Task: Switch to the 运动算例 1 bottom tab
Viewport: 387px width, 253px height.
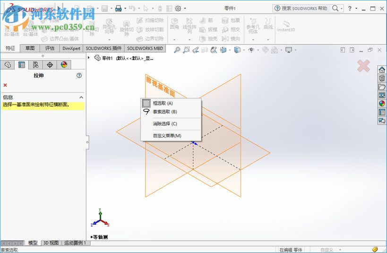Action: click(75, 243)
